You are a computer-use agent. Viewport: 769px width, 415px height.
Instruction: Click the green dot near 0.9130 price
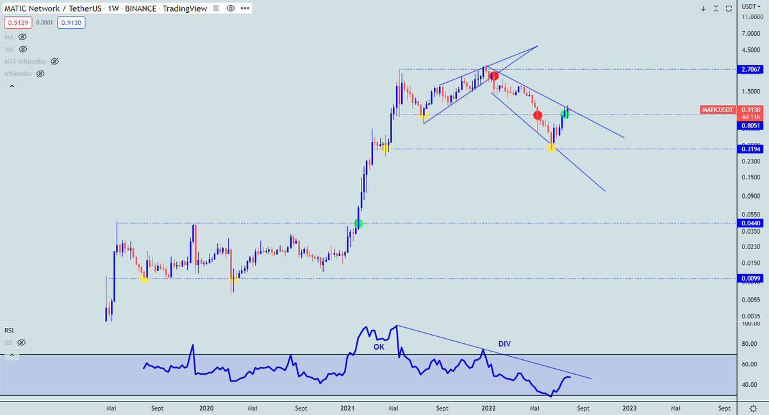coord(565,114)
